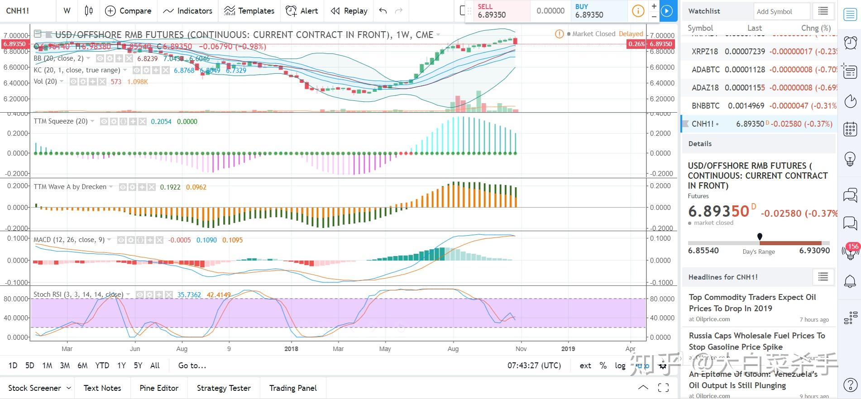This screenshot has height=399, width=861.
Task: Click the blue play button in trade panel
Action: click(x=667, y=11)
